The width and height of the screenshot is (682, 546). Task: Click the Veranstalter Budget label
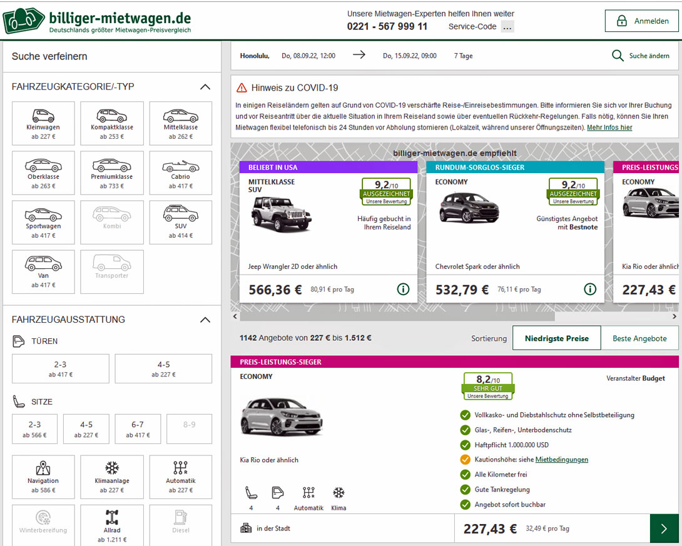(636, 378)
